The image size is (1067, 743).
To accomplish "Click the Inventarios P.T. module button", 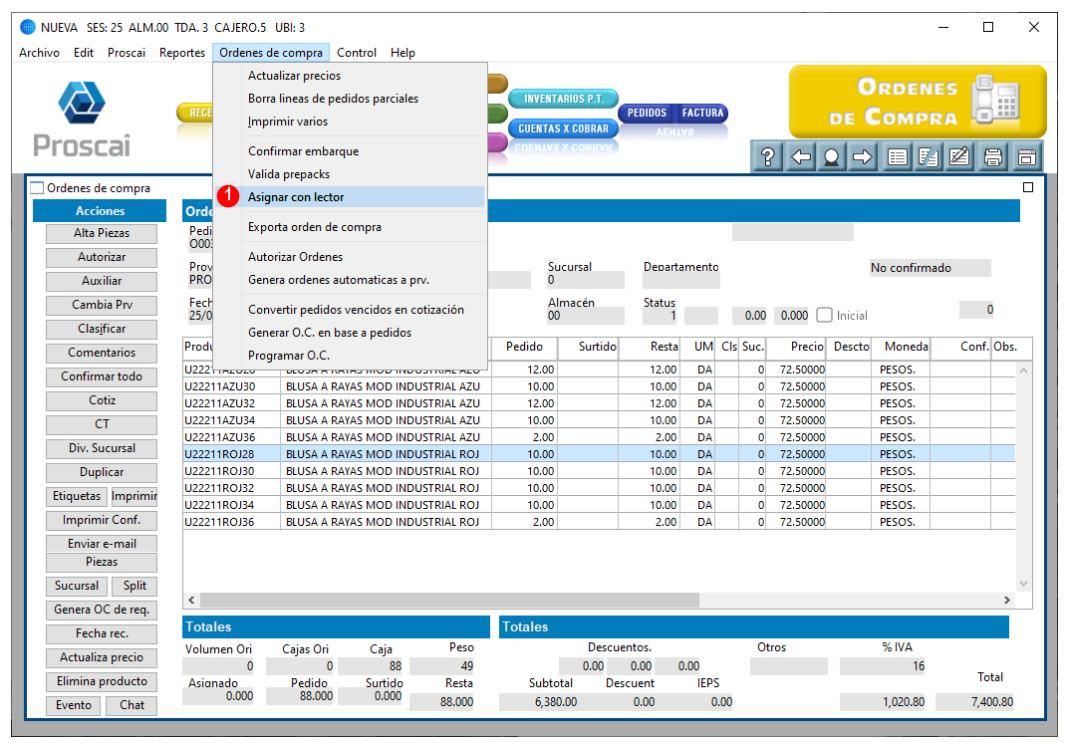I will coord(564,100).
